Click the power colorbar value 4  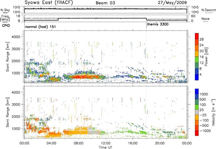[x=200, y=74]
